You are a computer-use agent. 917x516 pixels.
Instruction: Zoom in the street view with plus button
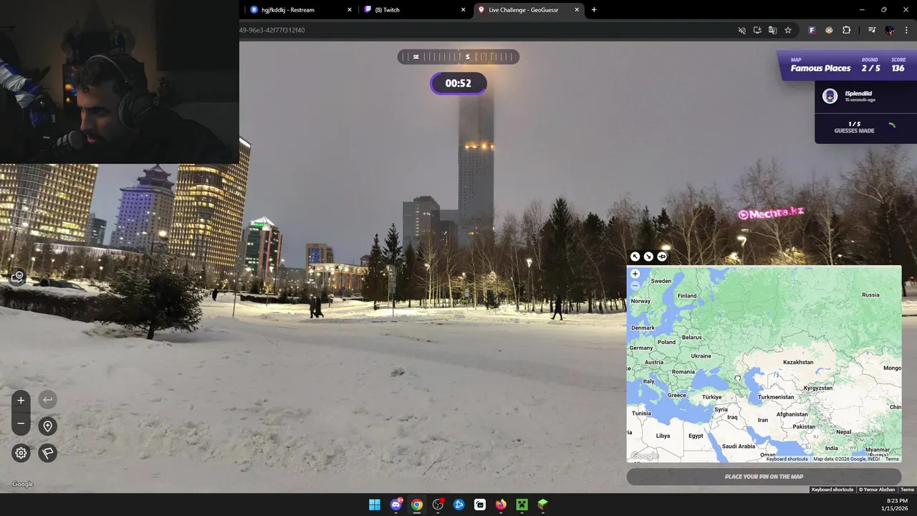pos(21,401)
